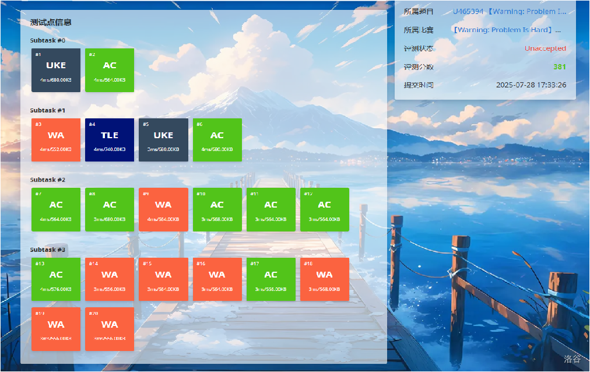Click test case #17 AC tile

click(x=271, y=279)
